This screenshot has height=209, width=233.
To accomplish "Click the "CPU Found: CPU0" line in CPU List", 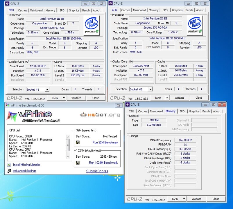I will [21, 136].
